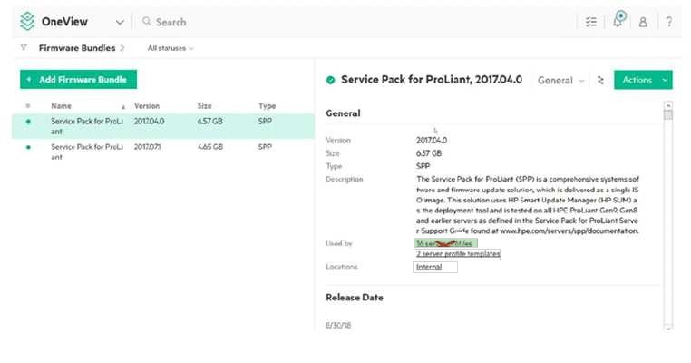Click the Release Date section heading

tap(355, 298)
